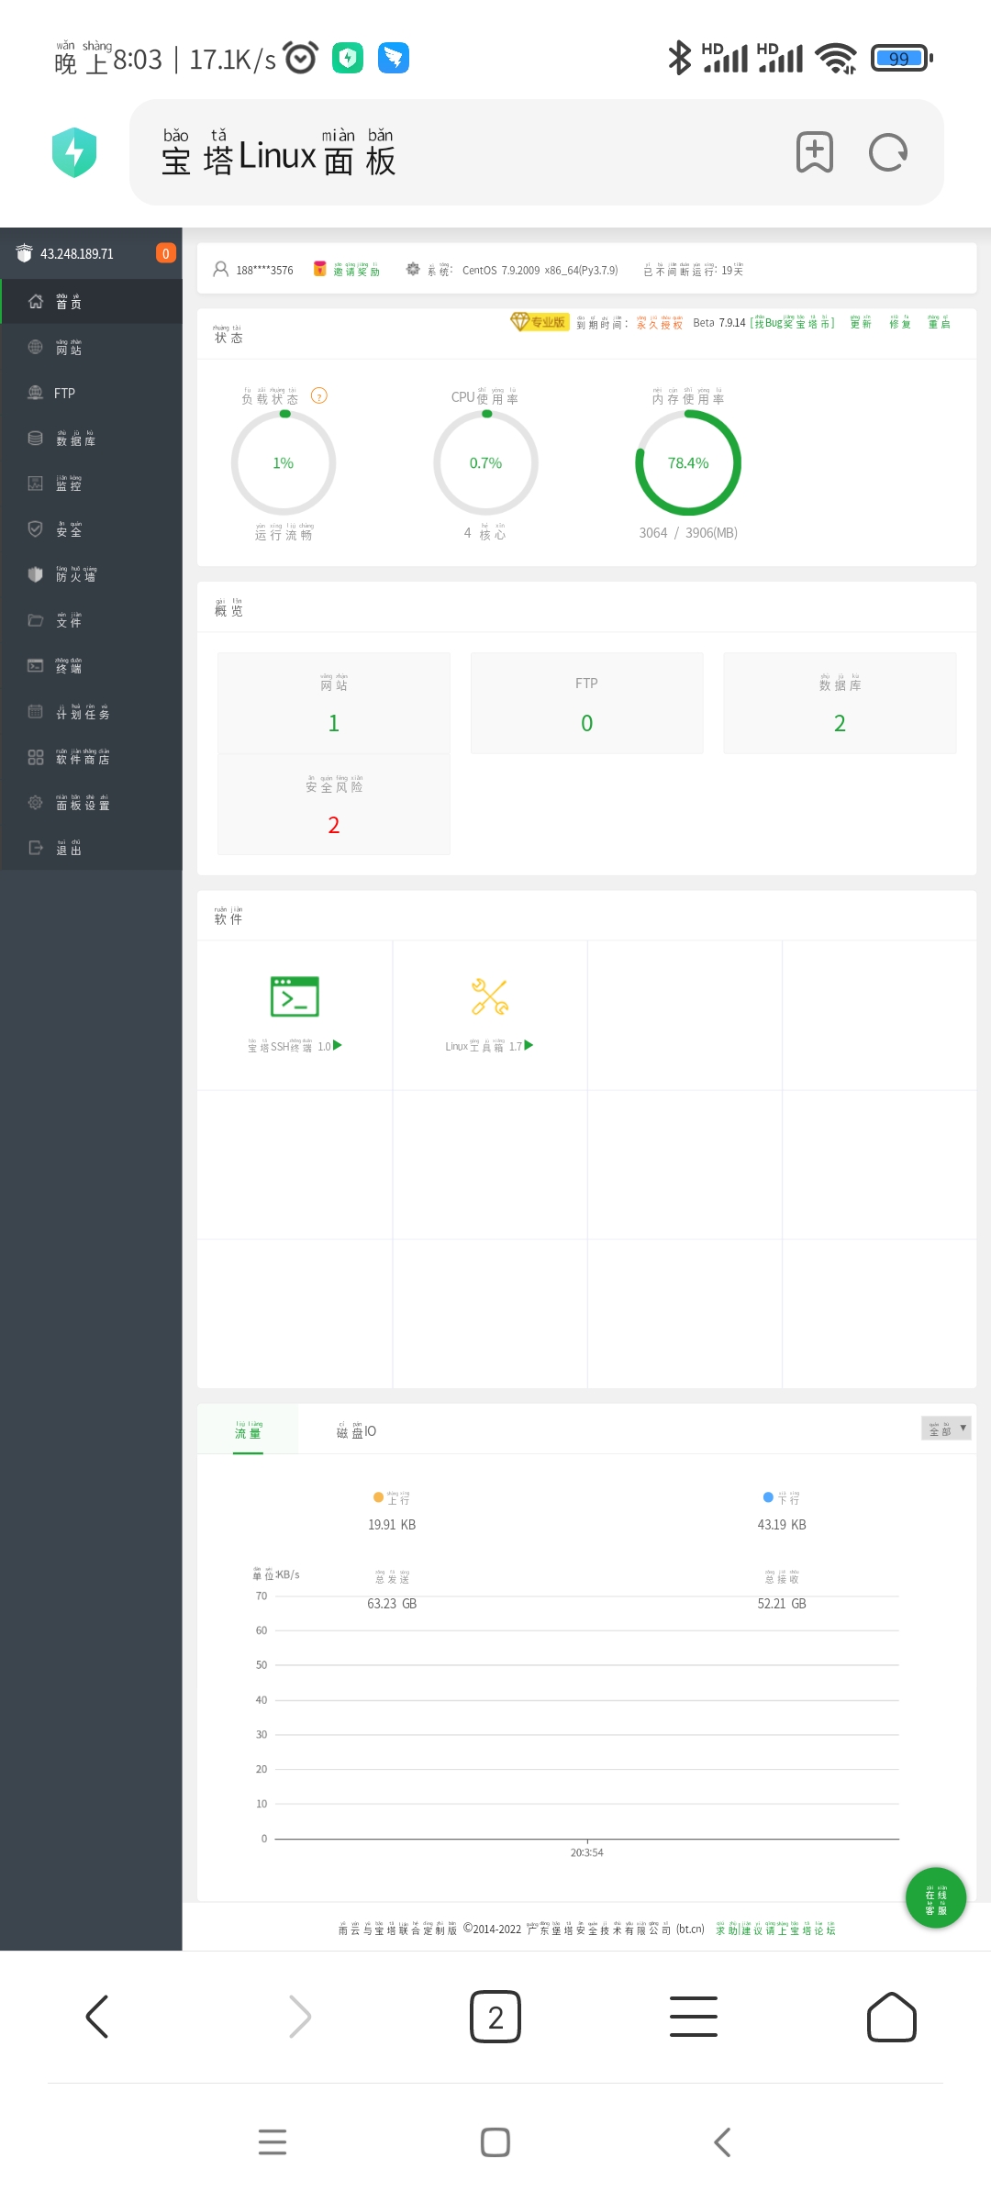Viewport: 991px width, 2202px height.
Task: Click the Linux工具箱 tools icon
Action: pos(490,996)
